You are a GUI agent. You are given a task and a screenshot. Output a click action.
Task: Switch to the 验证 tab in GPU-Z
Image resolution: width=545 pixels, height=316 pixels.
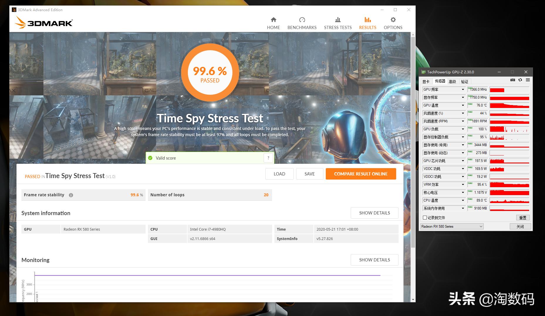click(465, 82)
